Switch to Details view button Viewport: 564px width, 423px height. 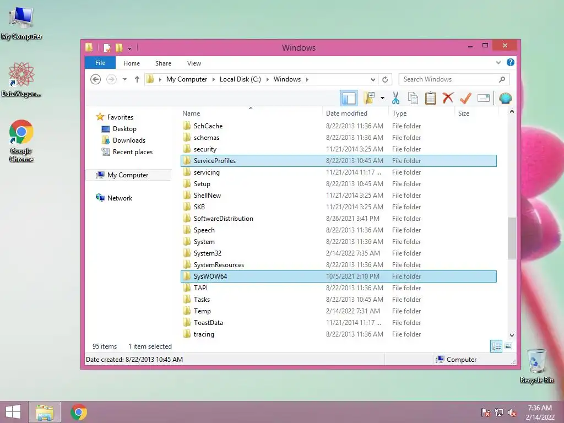[496, 346]
